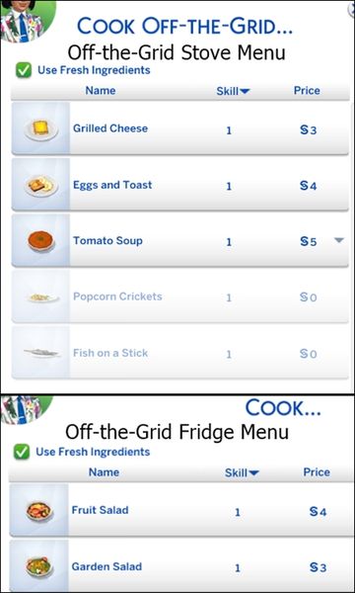Click the Popcorn Crickets dish icon
This screenshot has height=593, width=355.
tap(43, 298)
